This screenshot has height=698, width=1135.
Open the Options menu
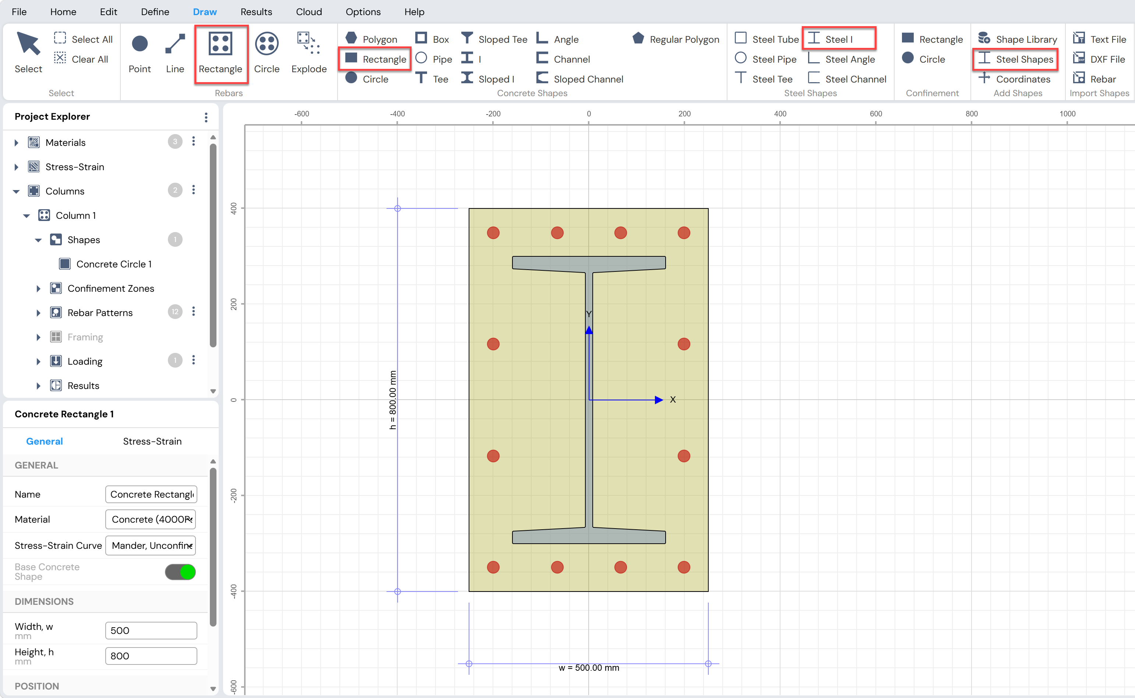click(363, 11)
